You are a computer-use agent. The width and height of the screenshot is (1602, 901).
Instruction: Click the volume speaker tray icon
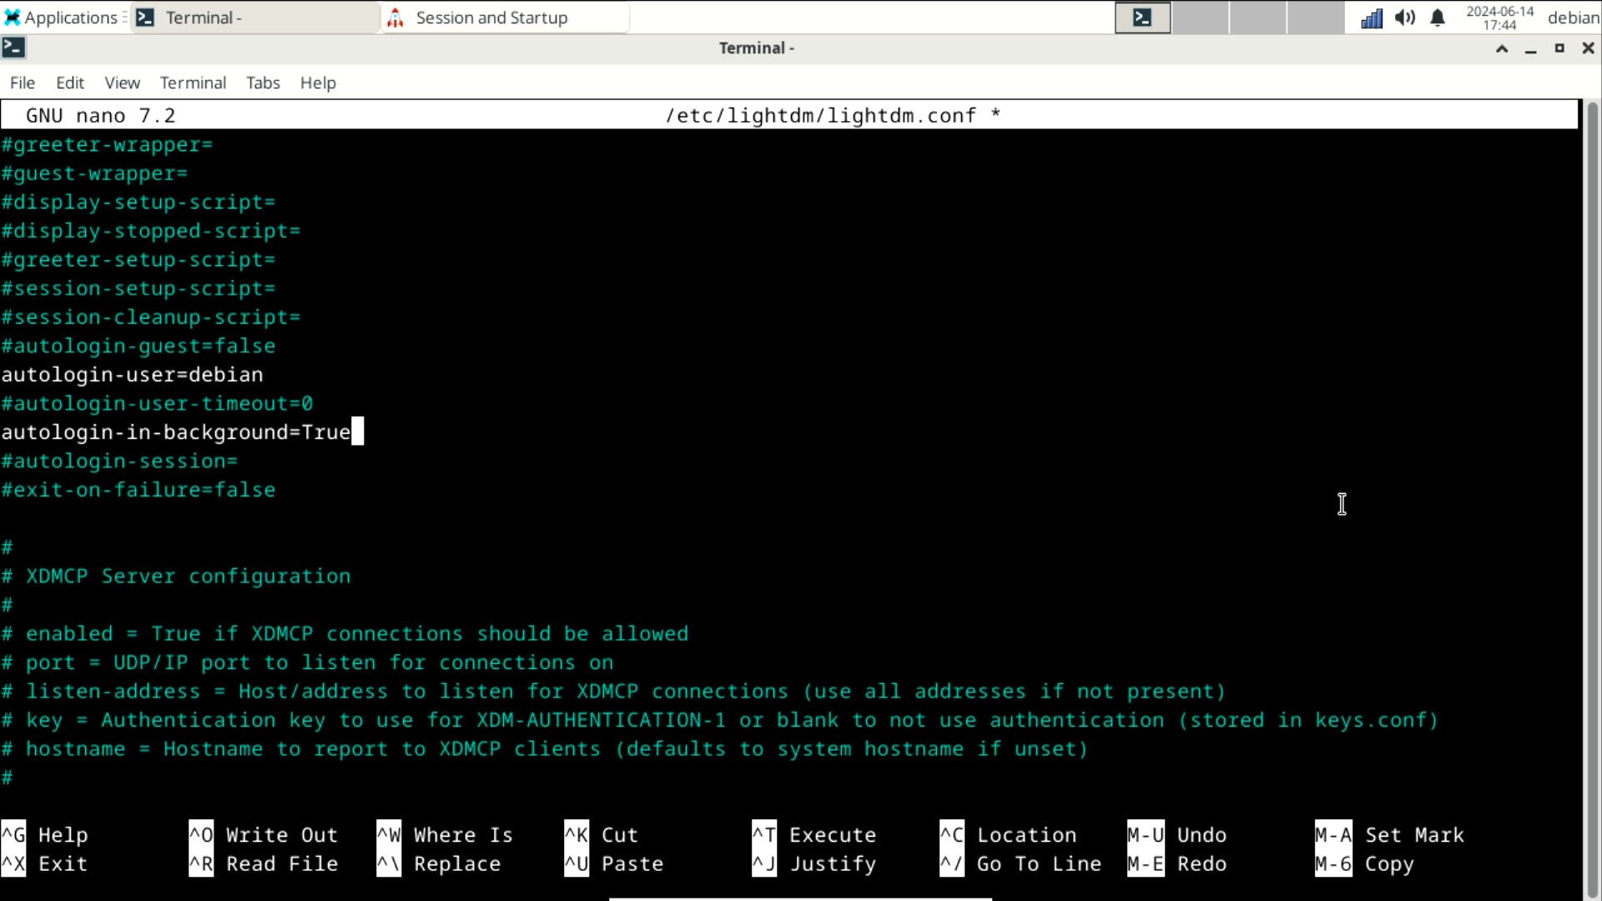1404,18
